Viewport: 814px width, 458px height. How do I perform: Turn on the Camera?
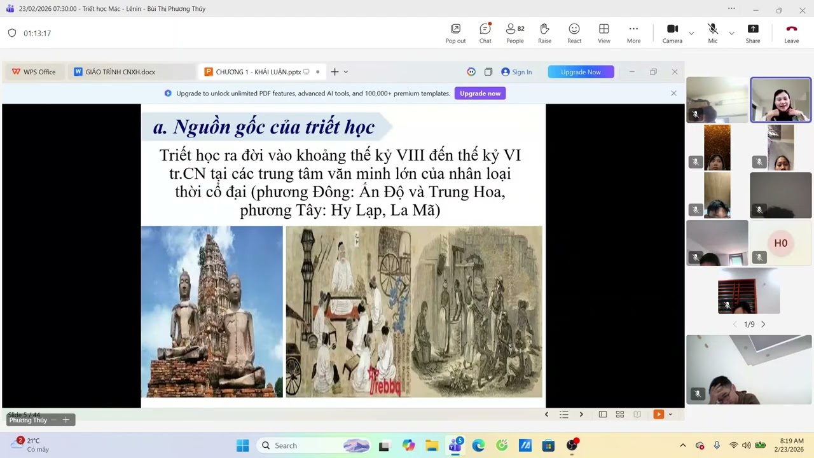[672, 34]
